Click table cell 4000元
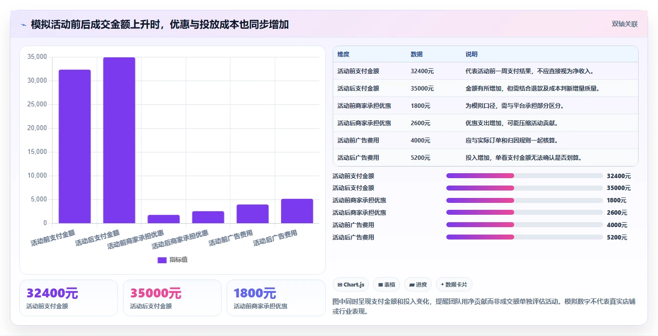 [420, 141]
